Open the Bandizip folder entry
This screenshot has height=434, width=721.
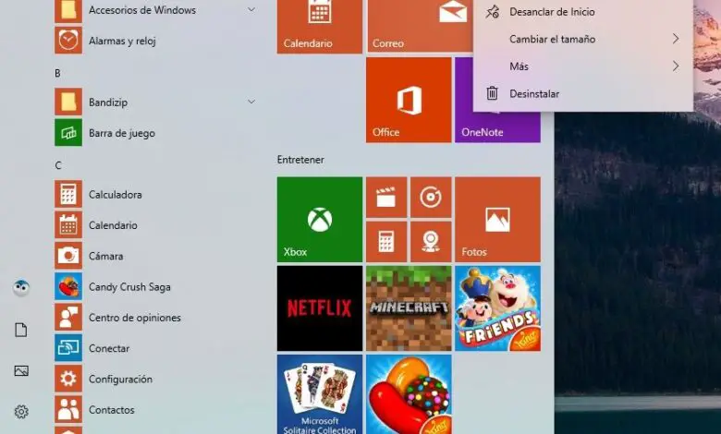pos(155,102)
